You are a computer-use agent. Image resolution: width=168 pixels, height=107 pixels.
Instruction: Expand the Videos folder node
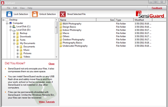tap(18, 57)
